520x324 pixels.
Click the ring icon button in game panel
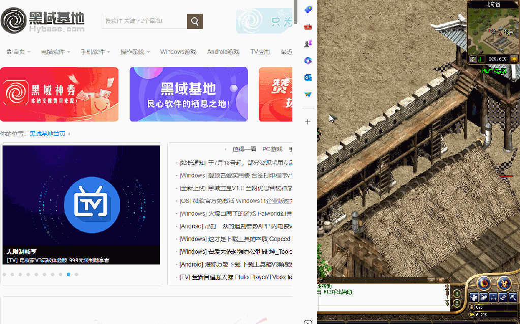pos(483,283)
